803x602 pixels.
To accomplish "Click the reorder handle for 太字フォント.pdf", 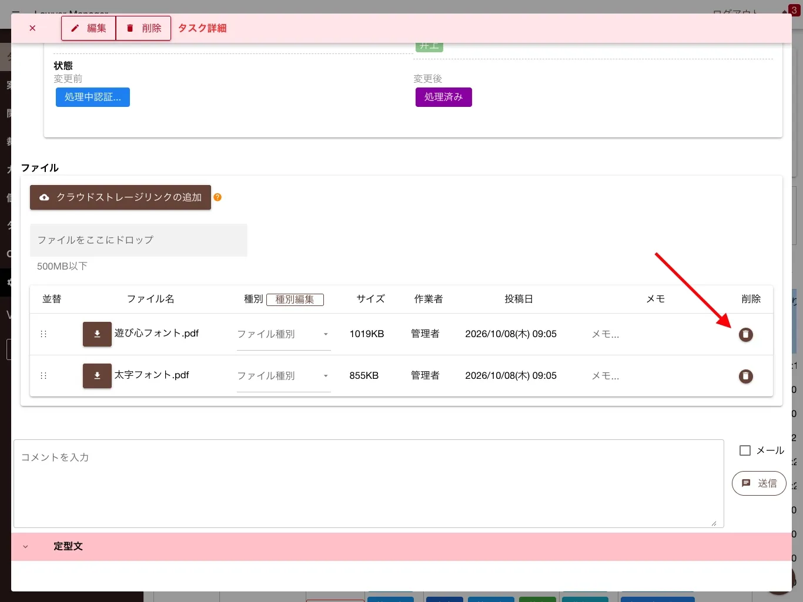I will pyautogui.click(x=44, y=376).
